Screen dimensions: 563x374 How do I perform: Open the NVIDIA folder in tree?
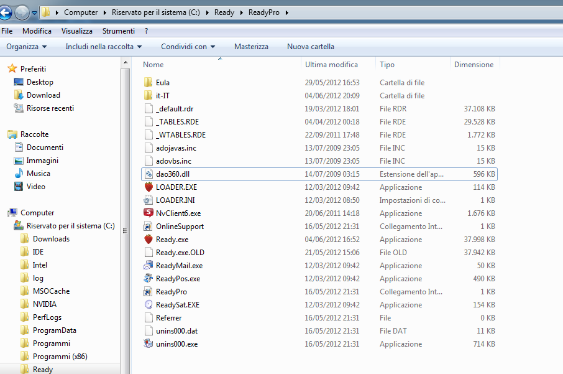coord(45,304)
